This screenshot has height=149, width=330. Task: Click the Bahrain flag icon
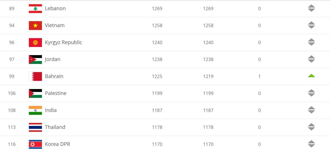pyautogui.click(x=35, y=76)
